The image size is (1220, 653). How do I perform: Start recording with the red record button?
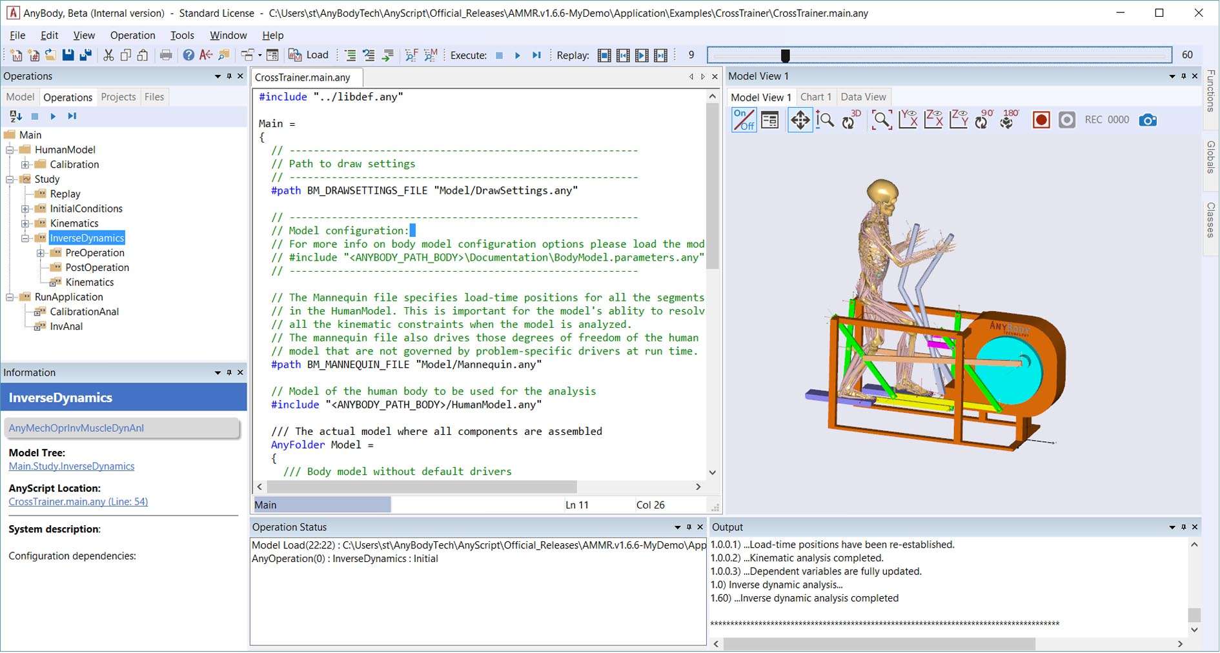click(1041, 120)
